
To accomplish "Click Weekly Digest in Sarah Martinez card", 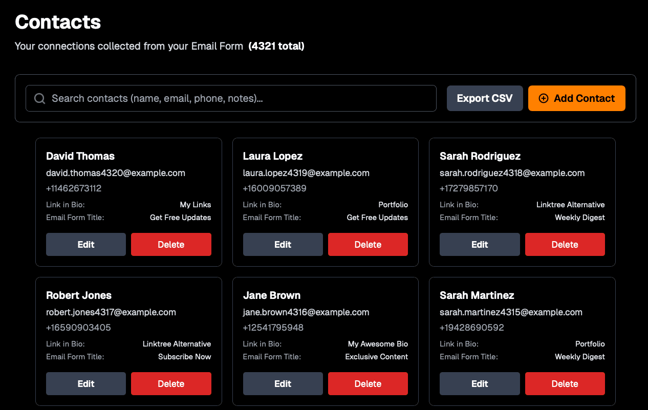I will tap(580, 357).
